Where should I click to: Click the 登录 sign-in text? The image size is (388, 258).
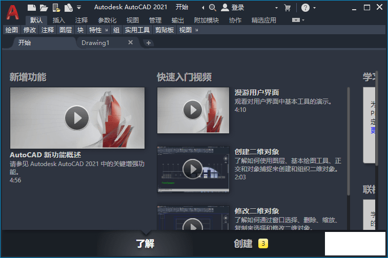coord(238,8)
